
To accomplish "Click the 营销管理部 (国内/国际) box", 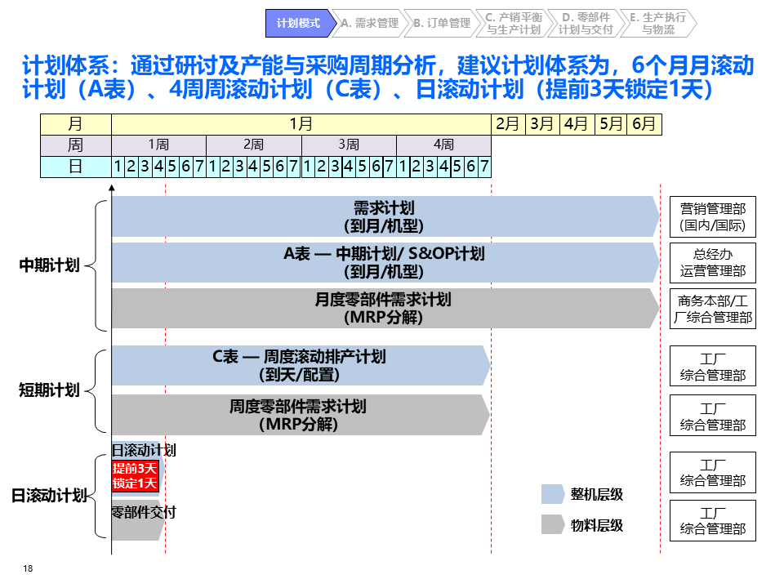I will [x=712, y=216].
